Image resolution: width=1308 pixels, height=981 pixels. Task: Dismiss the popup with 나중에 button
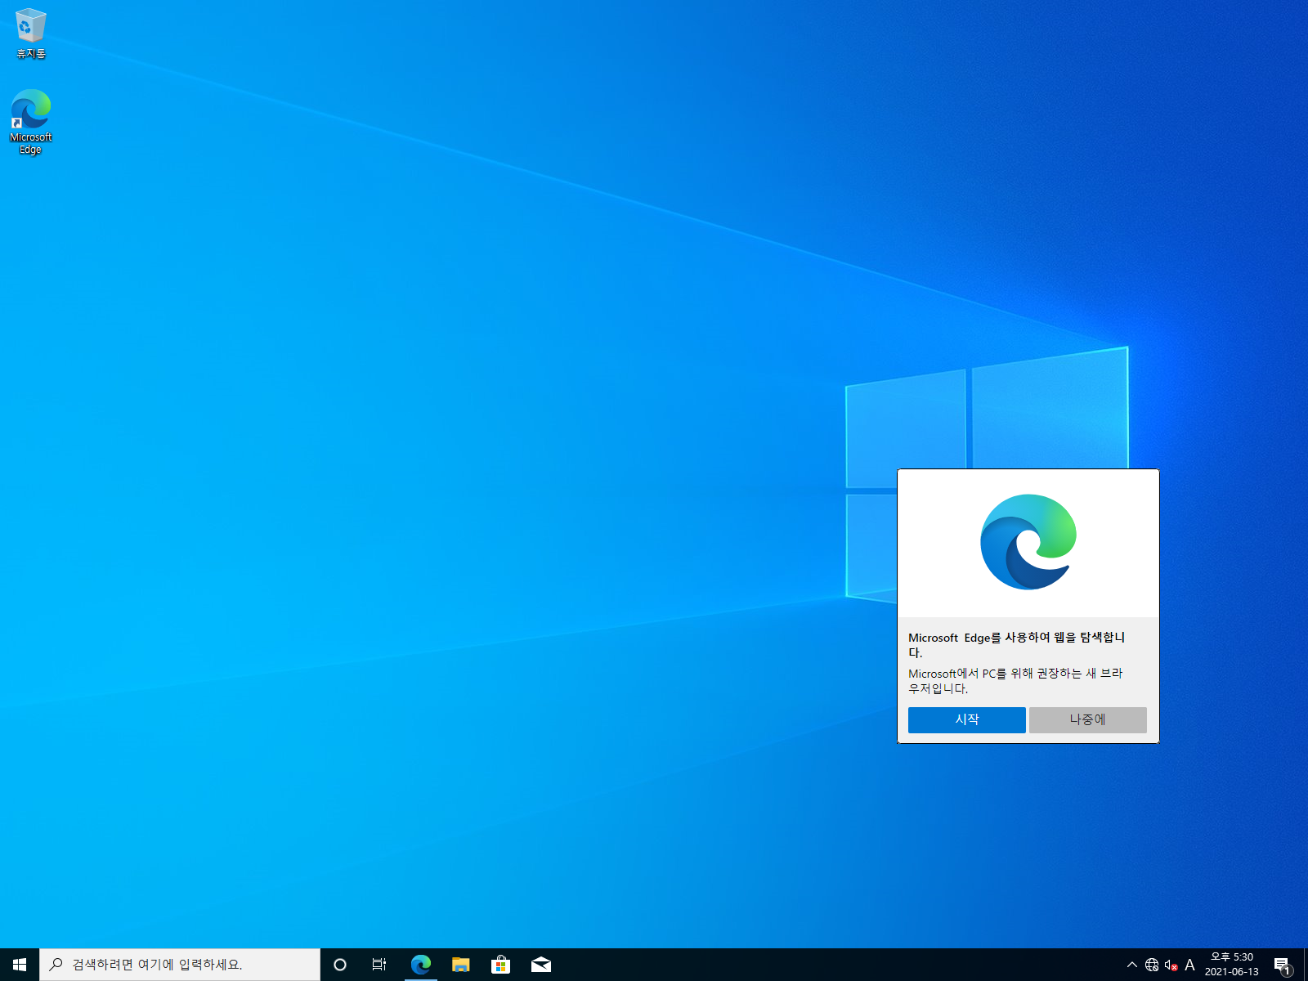coord(1087,719)
